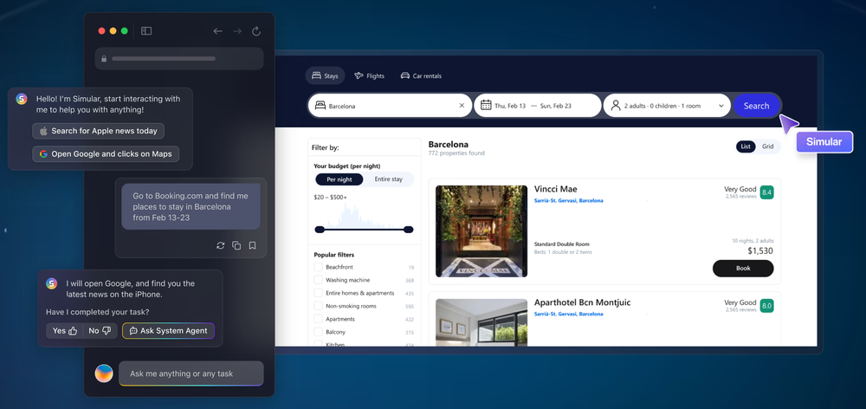Switch to Grid view
This screenshot has width=866, height=409.
point(767,146)
